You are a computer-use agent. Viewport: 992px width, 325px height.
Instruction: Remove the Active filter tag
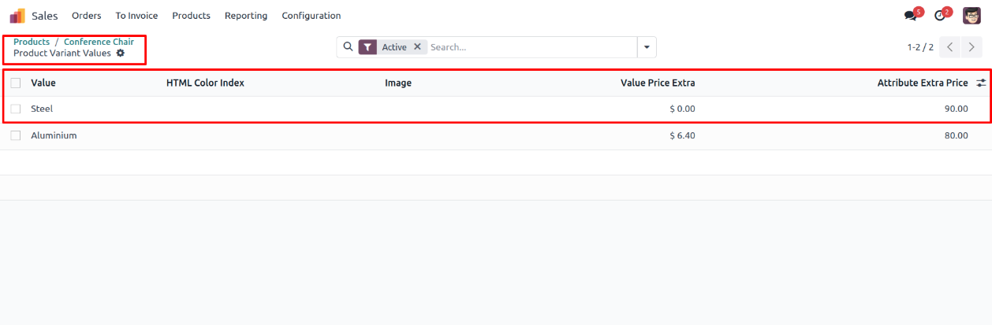(417, 47)
